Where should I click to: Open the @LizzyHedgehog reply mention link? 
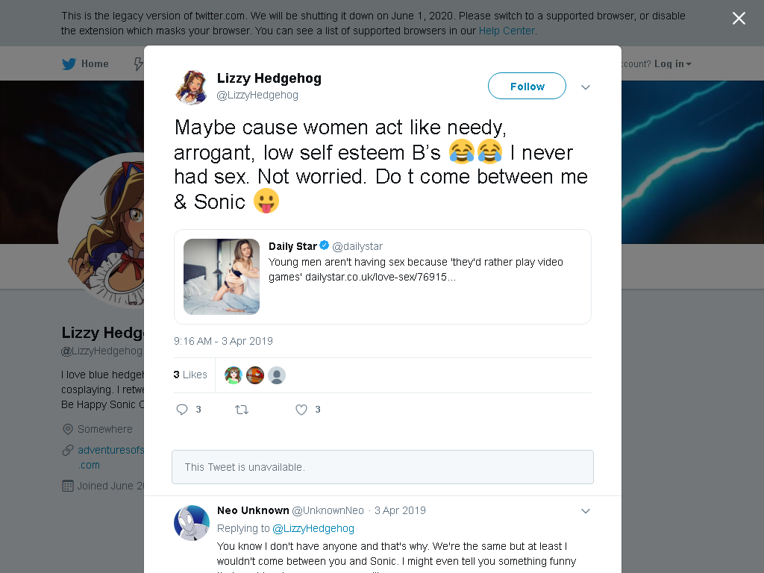[x=313, y=528]
